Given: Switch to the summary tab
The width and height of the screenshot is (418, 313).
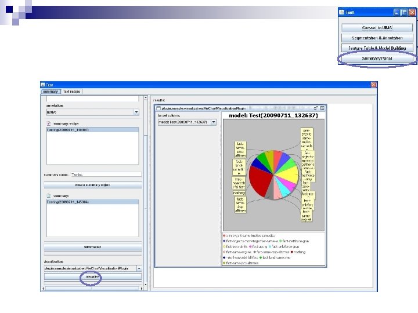Looking at the screenshot, I should (x=51, y=92).
